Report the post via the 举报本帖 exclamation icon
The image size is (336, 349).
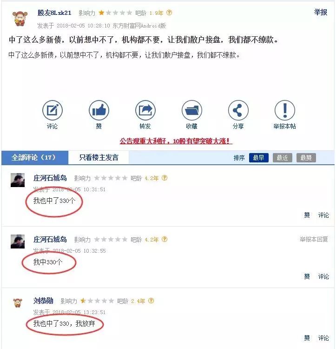tap(285, 110)
